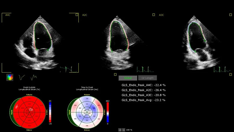Screen dimensions: 234x132
Task: Toggle the square box at A3C top-right corner
Action: 230,14
